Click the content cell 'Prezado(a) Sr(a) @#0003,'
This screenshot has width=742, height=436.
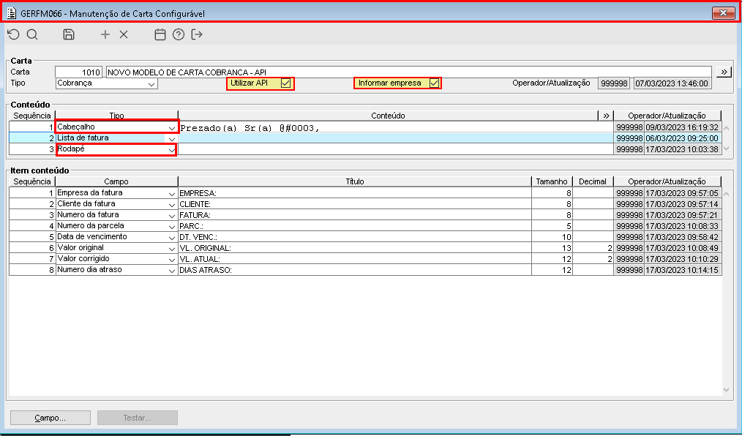[x=396, y=128]
